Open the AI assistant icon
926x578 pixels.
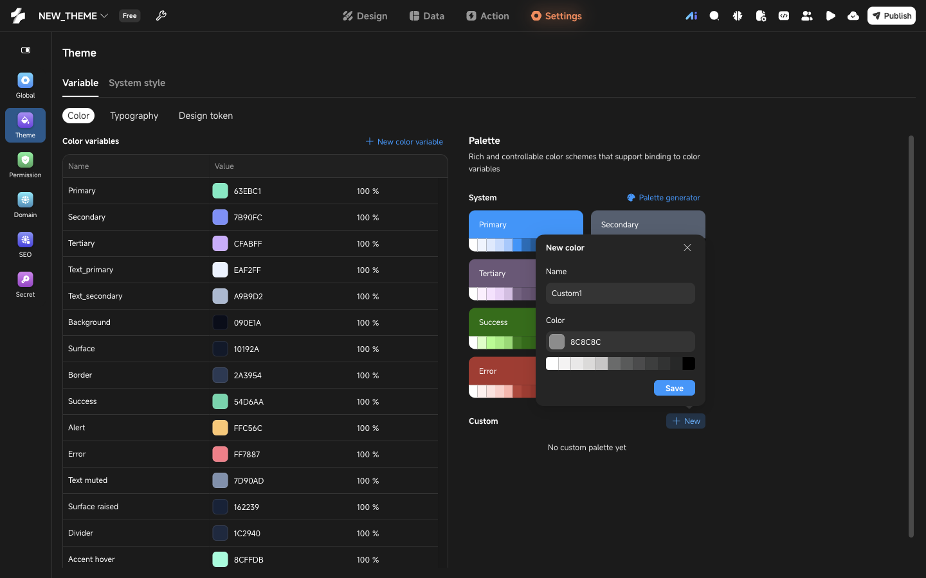click(691, 16)
